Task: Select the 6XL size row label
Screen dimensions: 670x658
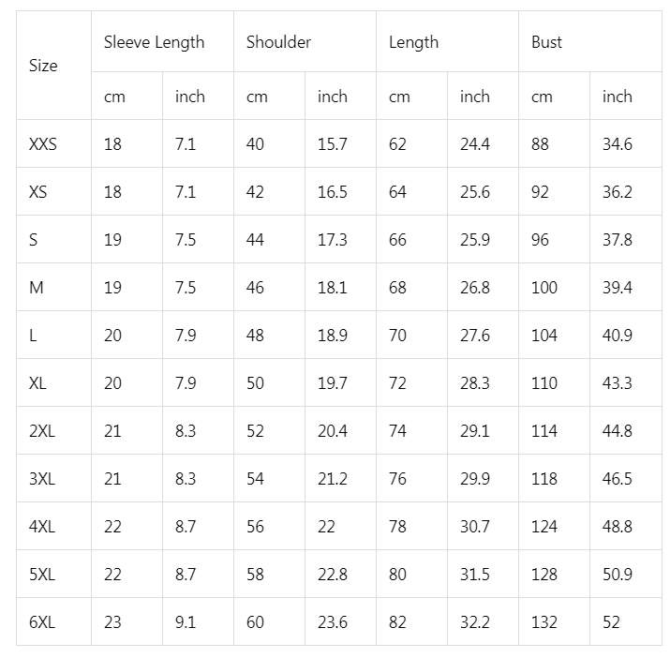Action: pyautogui.click(x=42, y=622)
